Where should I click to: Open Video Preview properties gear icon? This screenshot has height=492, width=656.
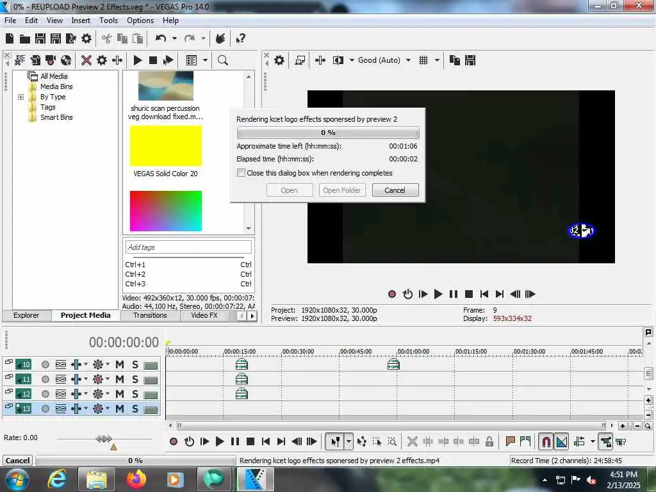tap(279, 60)
